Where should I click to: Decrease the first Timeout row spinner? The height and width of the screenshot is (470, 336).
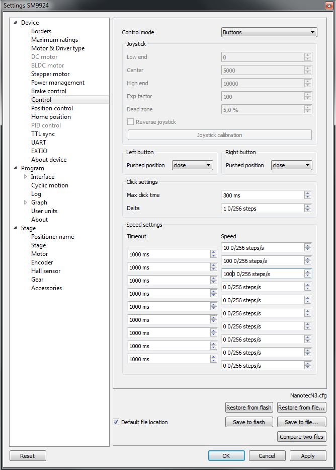click(213, 257)
